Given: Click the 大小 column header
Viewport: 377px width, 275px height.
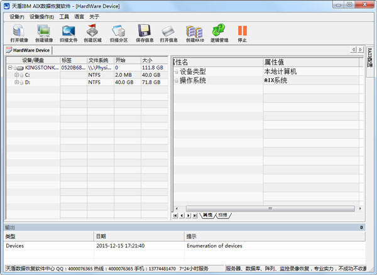Looking at the screenshot, I should (x=155, y=60).
